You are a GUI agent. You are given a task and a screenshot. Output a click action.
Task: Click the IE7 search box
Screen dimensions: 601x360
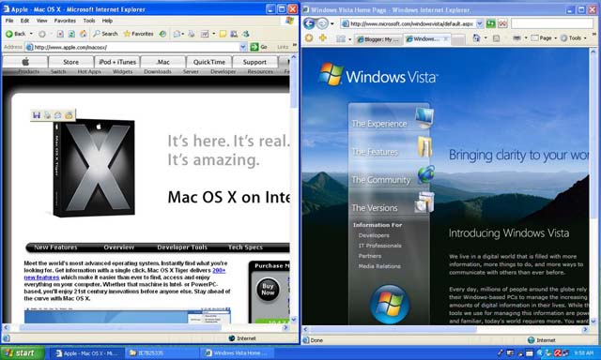click(x=552, y=23)
